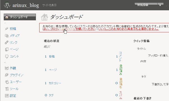Click the タグ link in 現在の状況

pos(51,95)
